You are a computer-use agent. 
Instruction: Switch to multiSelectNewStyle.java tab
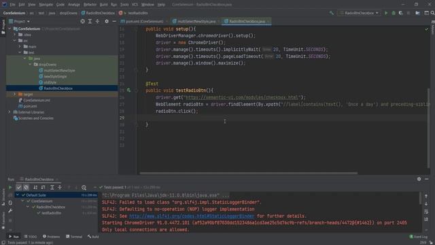coord(196,21)
